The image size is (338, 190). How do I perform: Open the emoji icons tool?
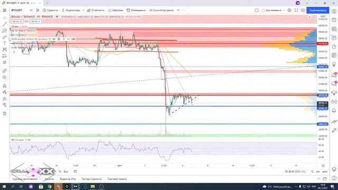(5, 62)
